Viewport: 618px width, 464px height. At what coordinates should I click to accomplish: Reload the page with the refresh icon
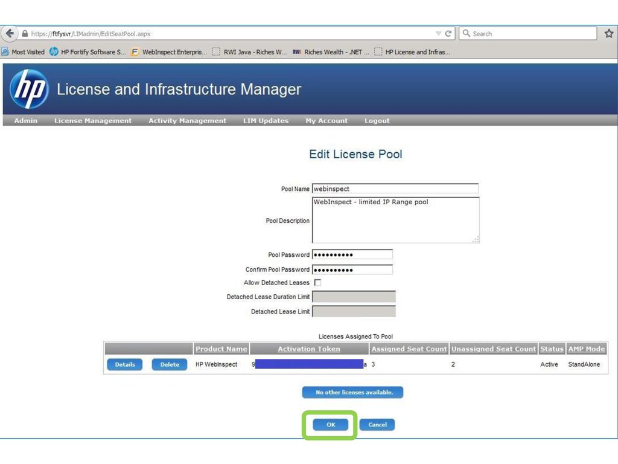pyautogui.click(x=448, y=34)
